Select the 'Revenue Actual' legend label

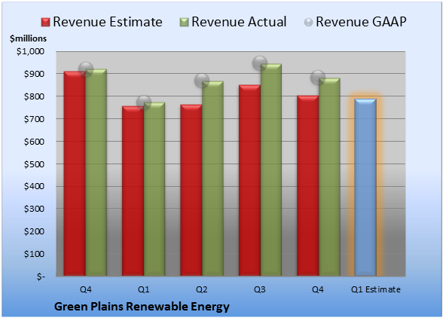(x=239, y=22)
